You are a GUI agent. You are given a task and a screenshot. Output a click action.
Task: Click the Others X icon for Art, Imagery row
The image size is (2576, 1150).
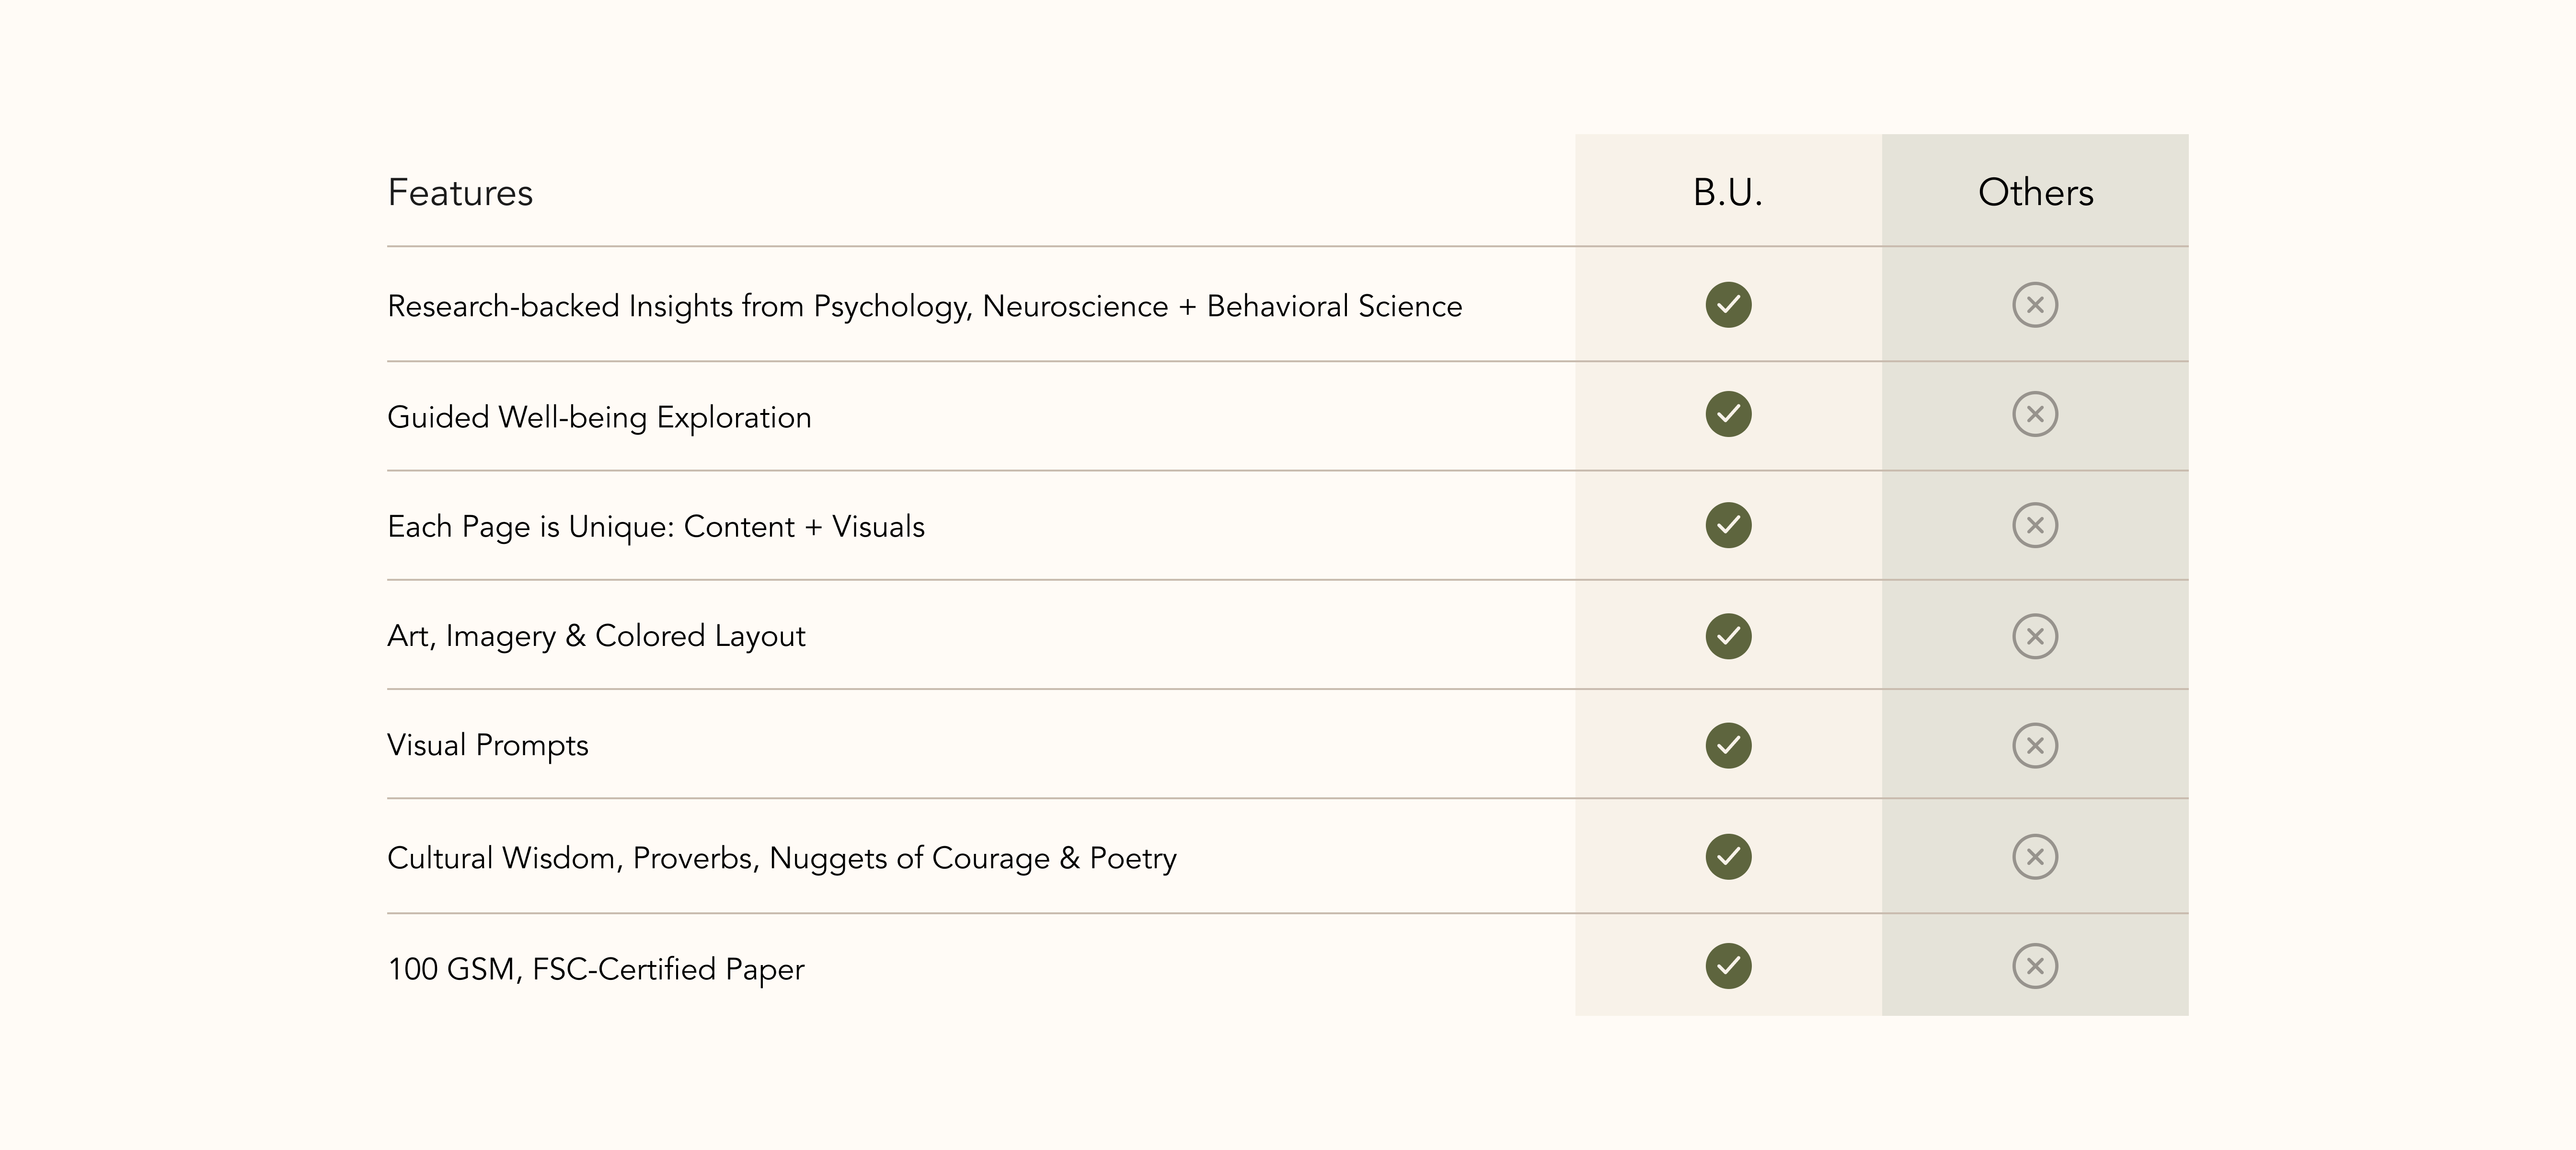2035,636
